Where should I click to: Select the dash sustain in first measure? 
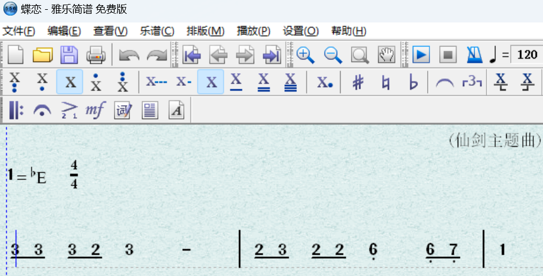pyautogui.click(x=186, y=249)
